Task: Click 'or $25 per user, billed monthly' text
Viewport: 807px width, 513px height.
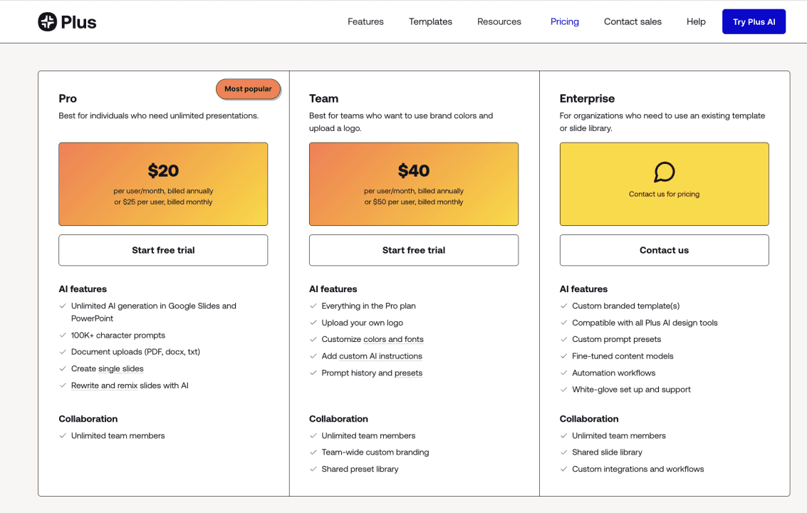Action: (163, 202)
